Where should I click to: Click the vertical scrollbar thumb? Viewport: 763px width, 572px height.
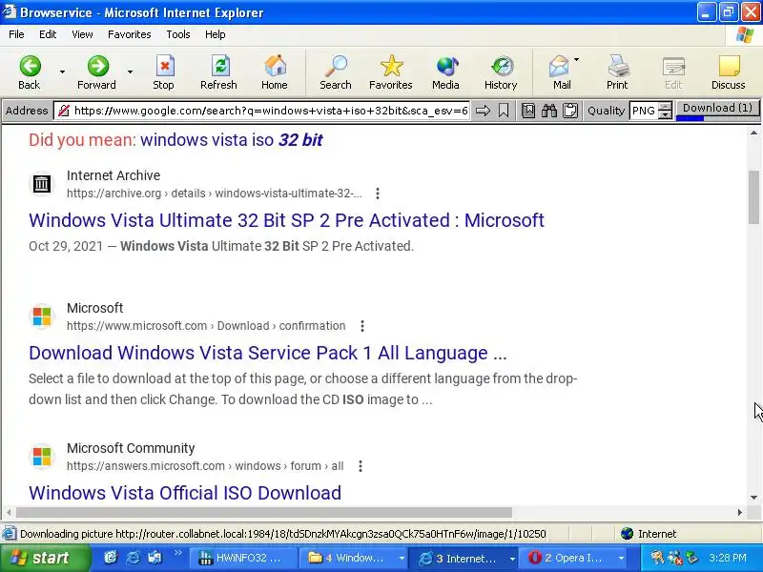(753, 197)
